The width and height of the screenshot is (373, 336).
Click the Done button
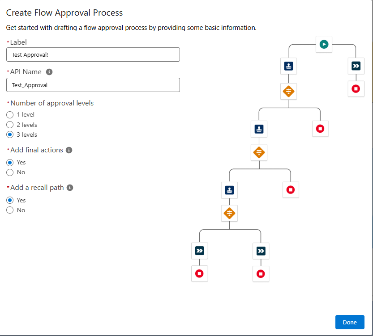[x=350, y=322]
